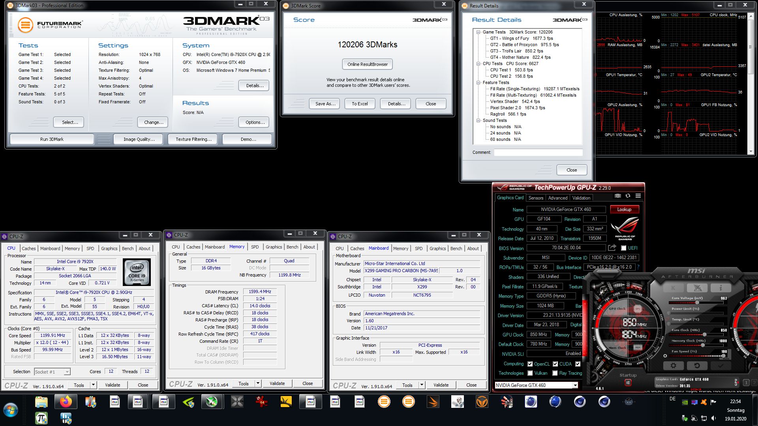This screenshot has height=426, width=758.
Task: Click the GPU-Z refresh icon
Action: (x=628, y=196)
